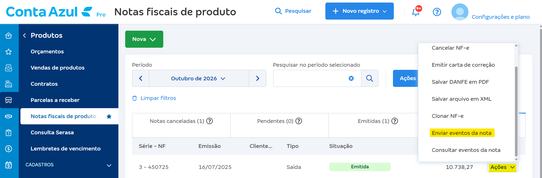542x178 pixels.
Task: Open notifications bell with 9+ badge
Action: 416,11
